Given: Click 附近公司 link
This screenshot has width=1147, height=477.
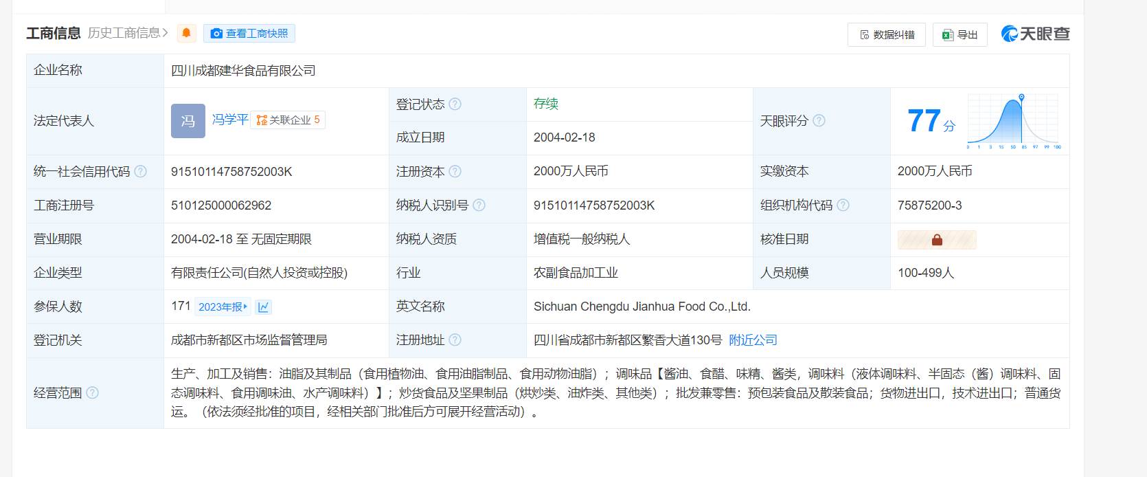Looking at the screenshot, I should pos(753,340).
